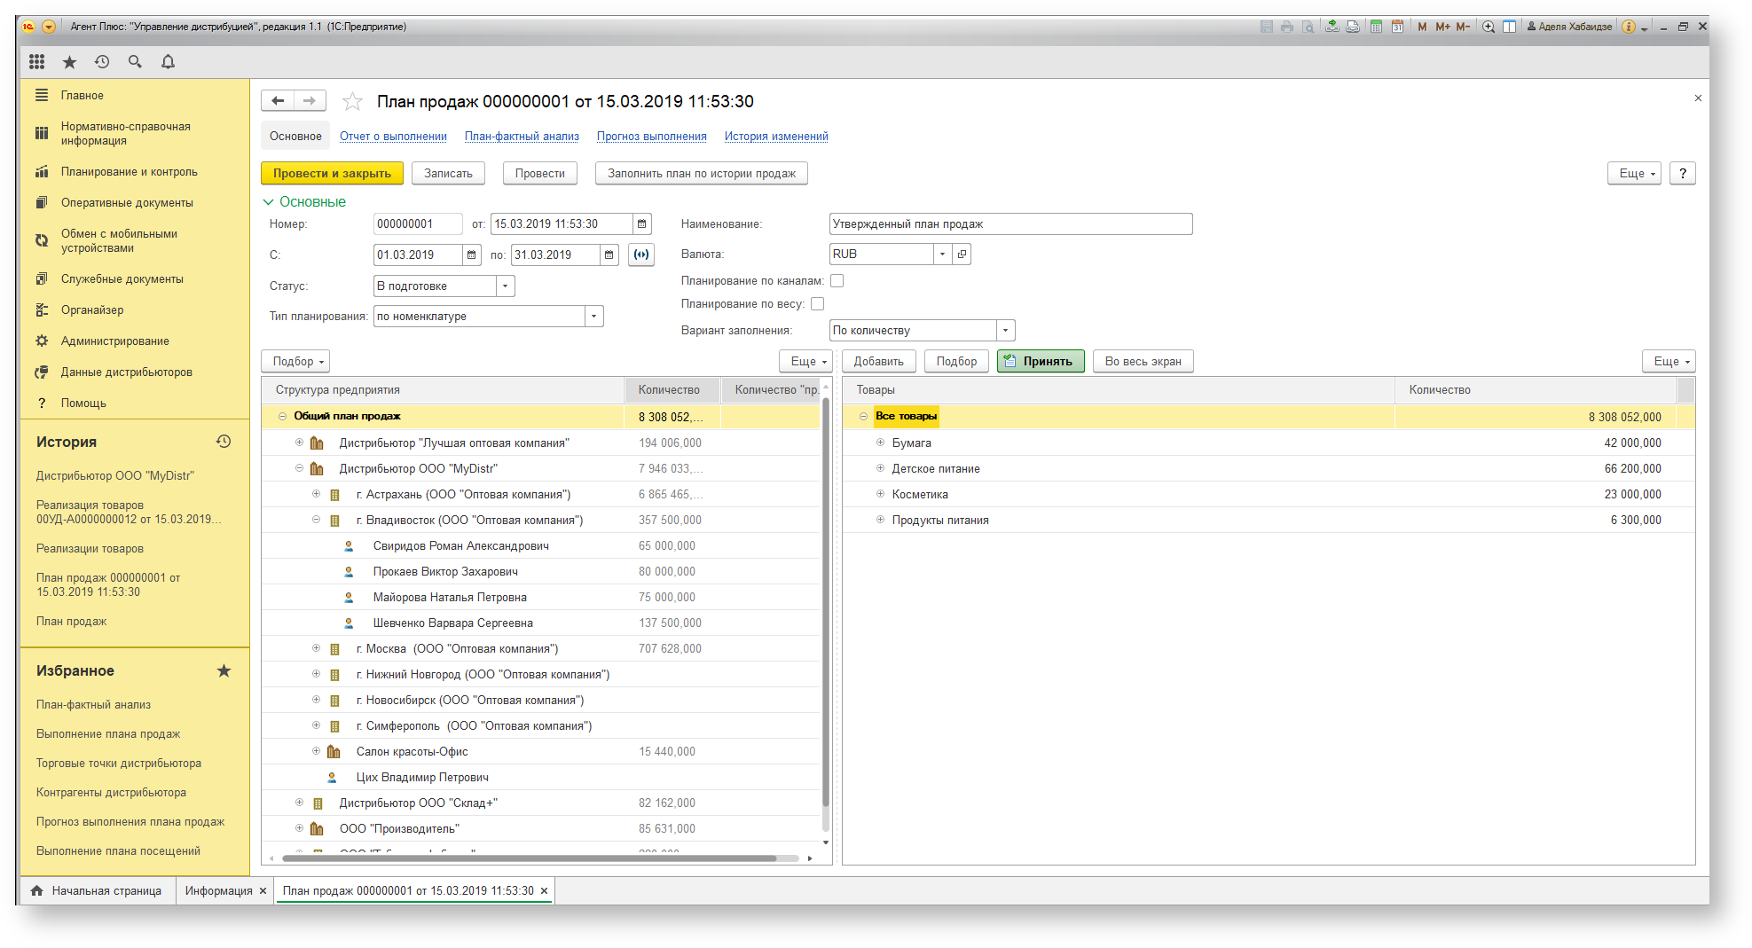Open Вариант заполнения dropdown
Screen dimensions: 1752x948
coord(1005,330)
